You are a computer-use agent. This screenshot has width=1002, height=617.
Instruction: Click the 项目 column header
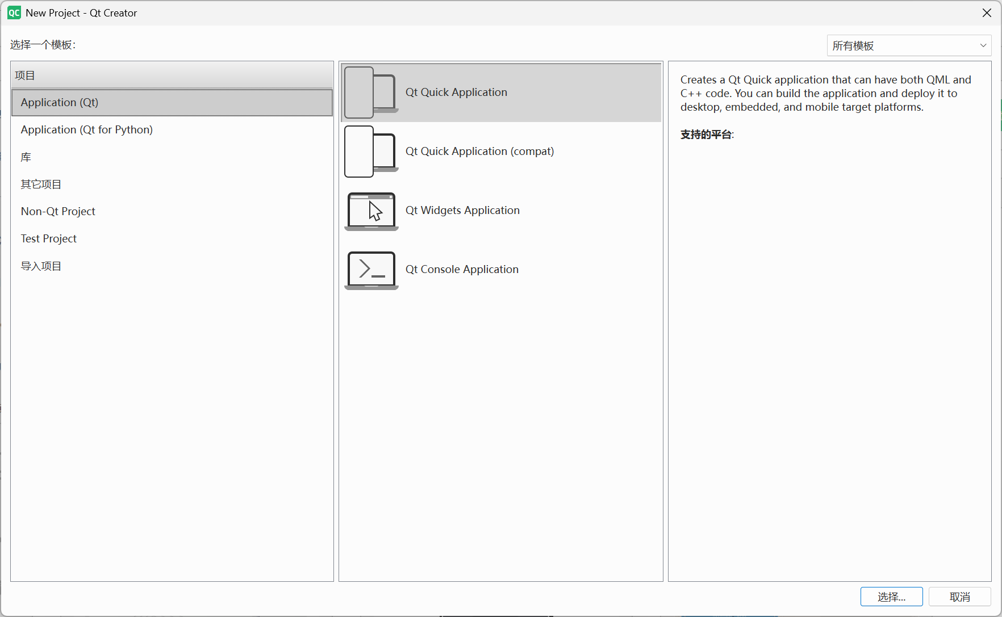[172, 75]
